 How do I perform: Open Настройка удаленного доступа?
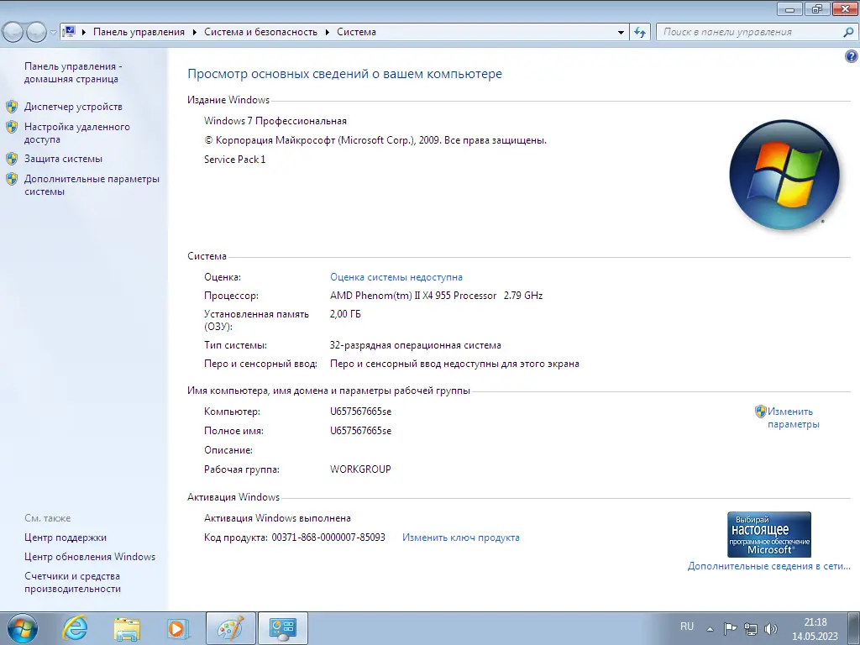(x=76, y=133)
